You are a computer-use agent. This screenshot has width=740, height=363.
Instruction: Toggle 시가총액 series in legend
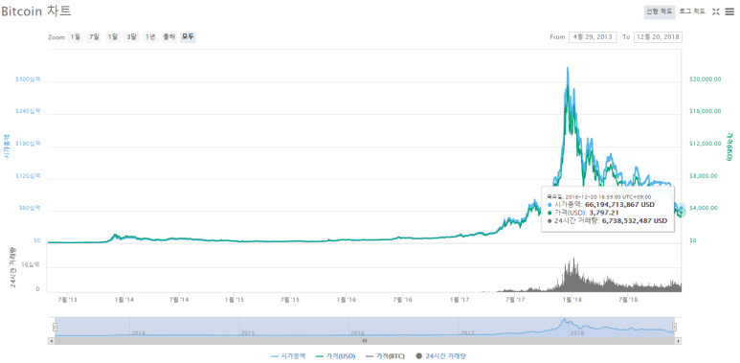pos(288,356)
